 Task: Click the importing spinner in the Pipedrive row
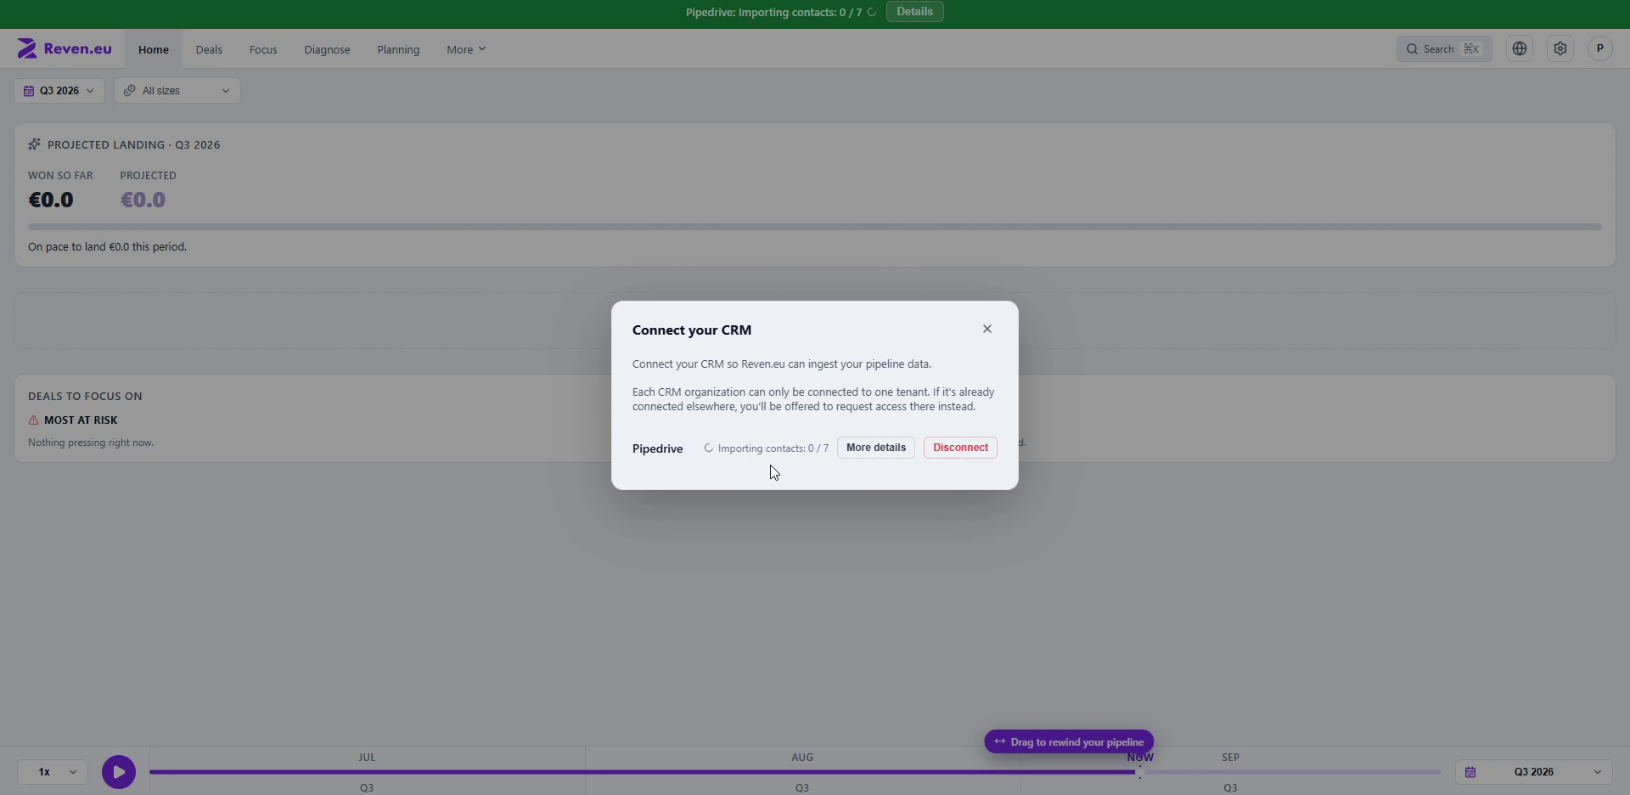tap(708, 448)
